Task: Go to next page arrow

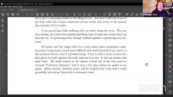Action: tap(52, 14)
